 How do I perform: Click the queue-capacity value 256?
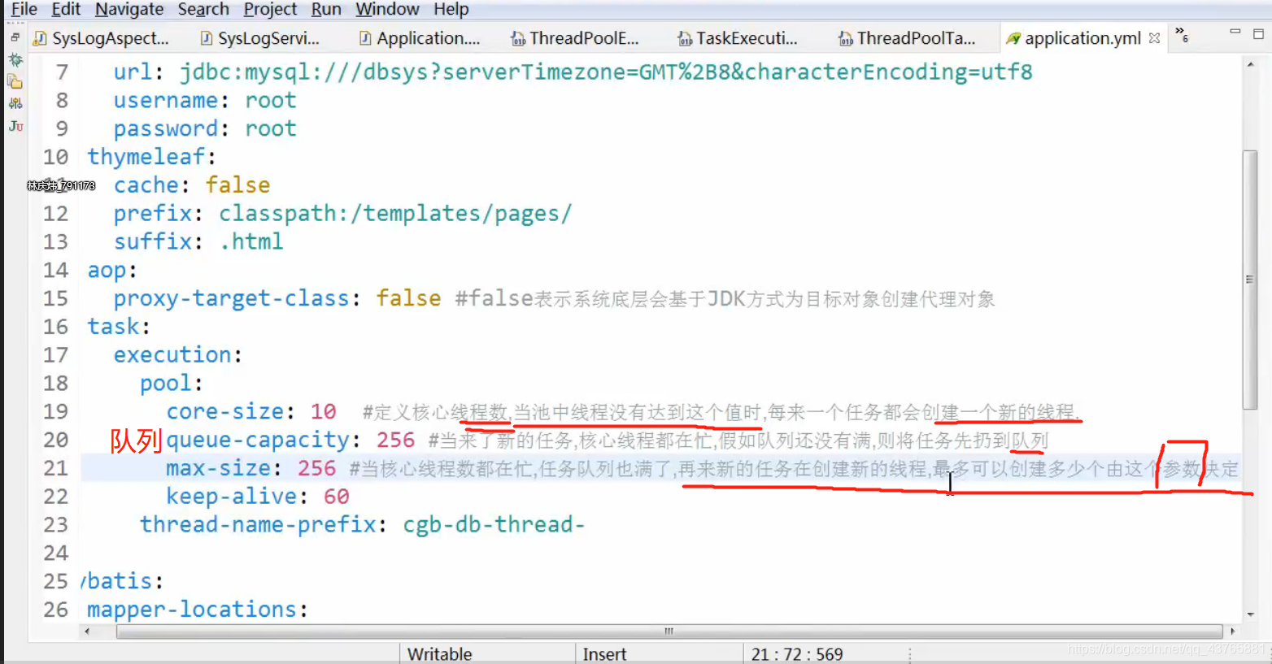(x=395, y=440)
